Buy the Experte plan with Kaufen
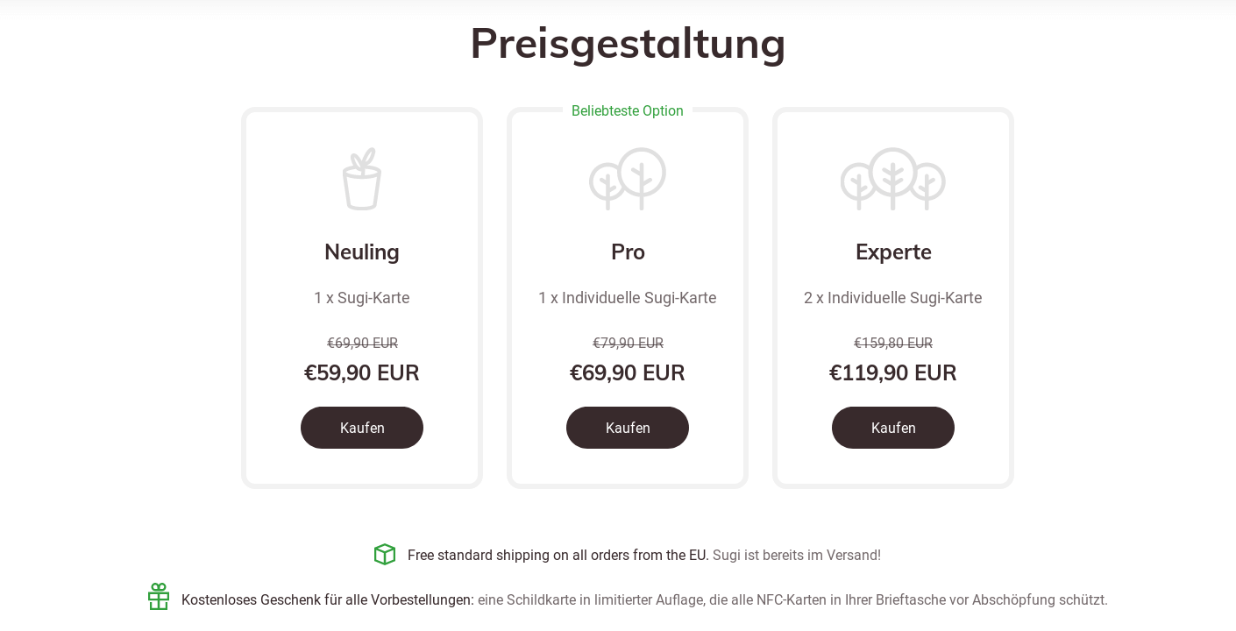This screenshot has width=1236, height=631. click(x=893, y=428)
